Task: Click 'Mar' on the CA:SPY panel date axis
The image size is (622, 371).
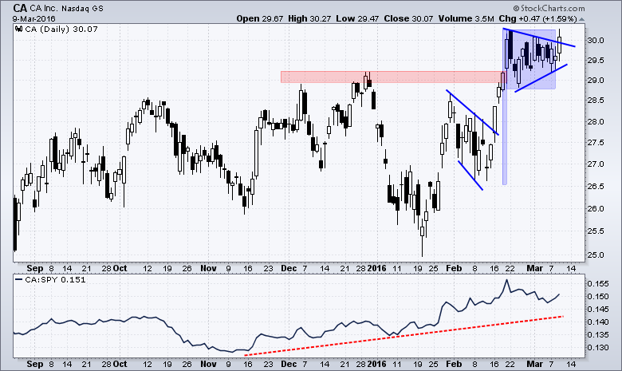Action: [x=534, y=365]
